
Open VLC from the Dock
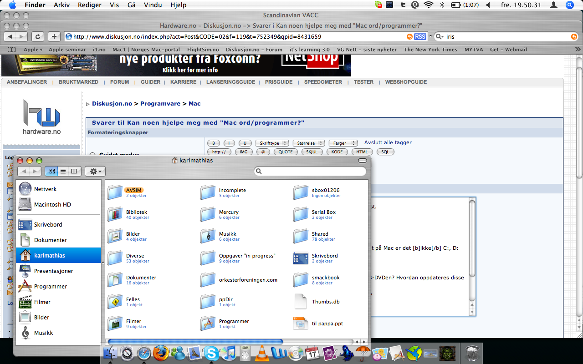coord(261,353)
